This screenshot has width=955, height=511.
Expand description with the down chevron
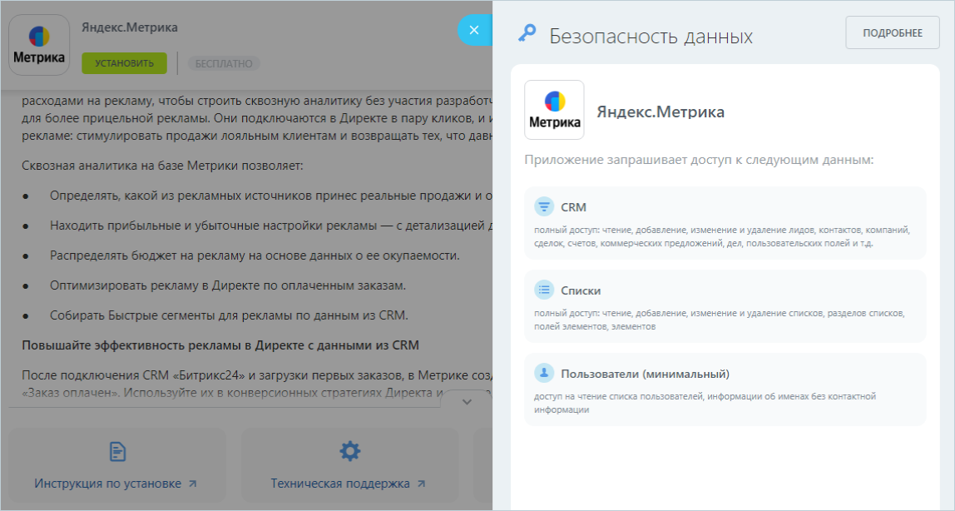pos(467,402)
